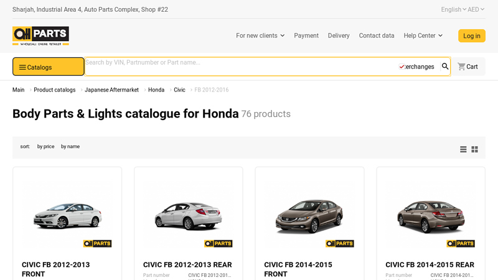Click the Sharjah shop address text
Image resolution: width=498 pixels, height=280 pixels.
90,9
